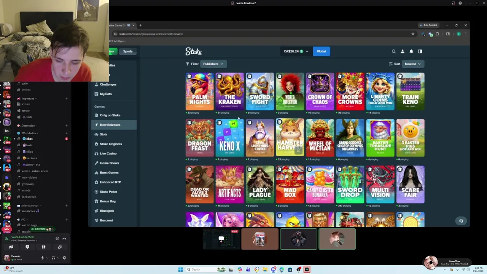Open Challenges in Stake sidebar
The width and height of the screenshot is (487, 274).
tap(114, 84)
